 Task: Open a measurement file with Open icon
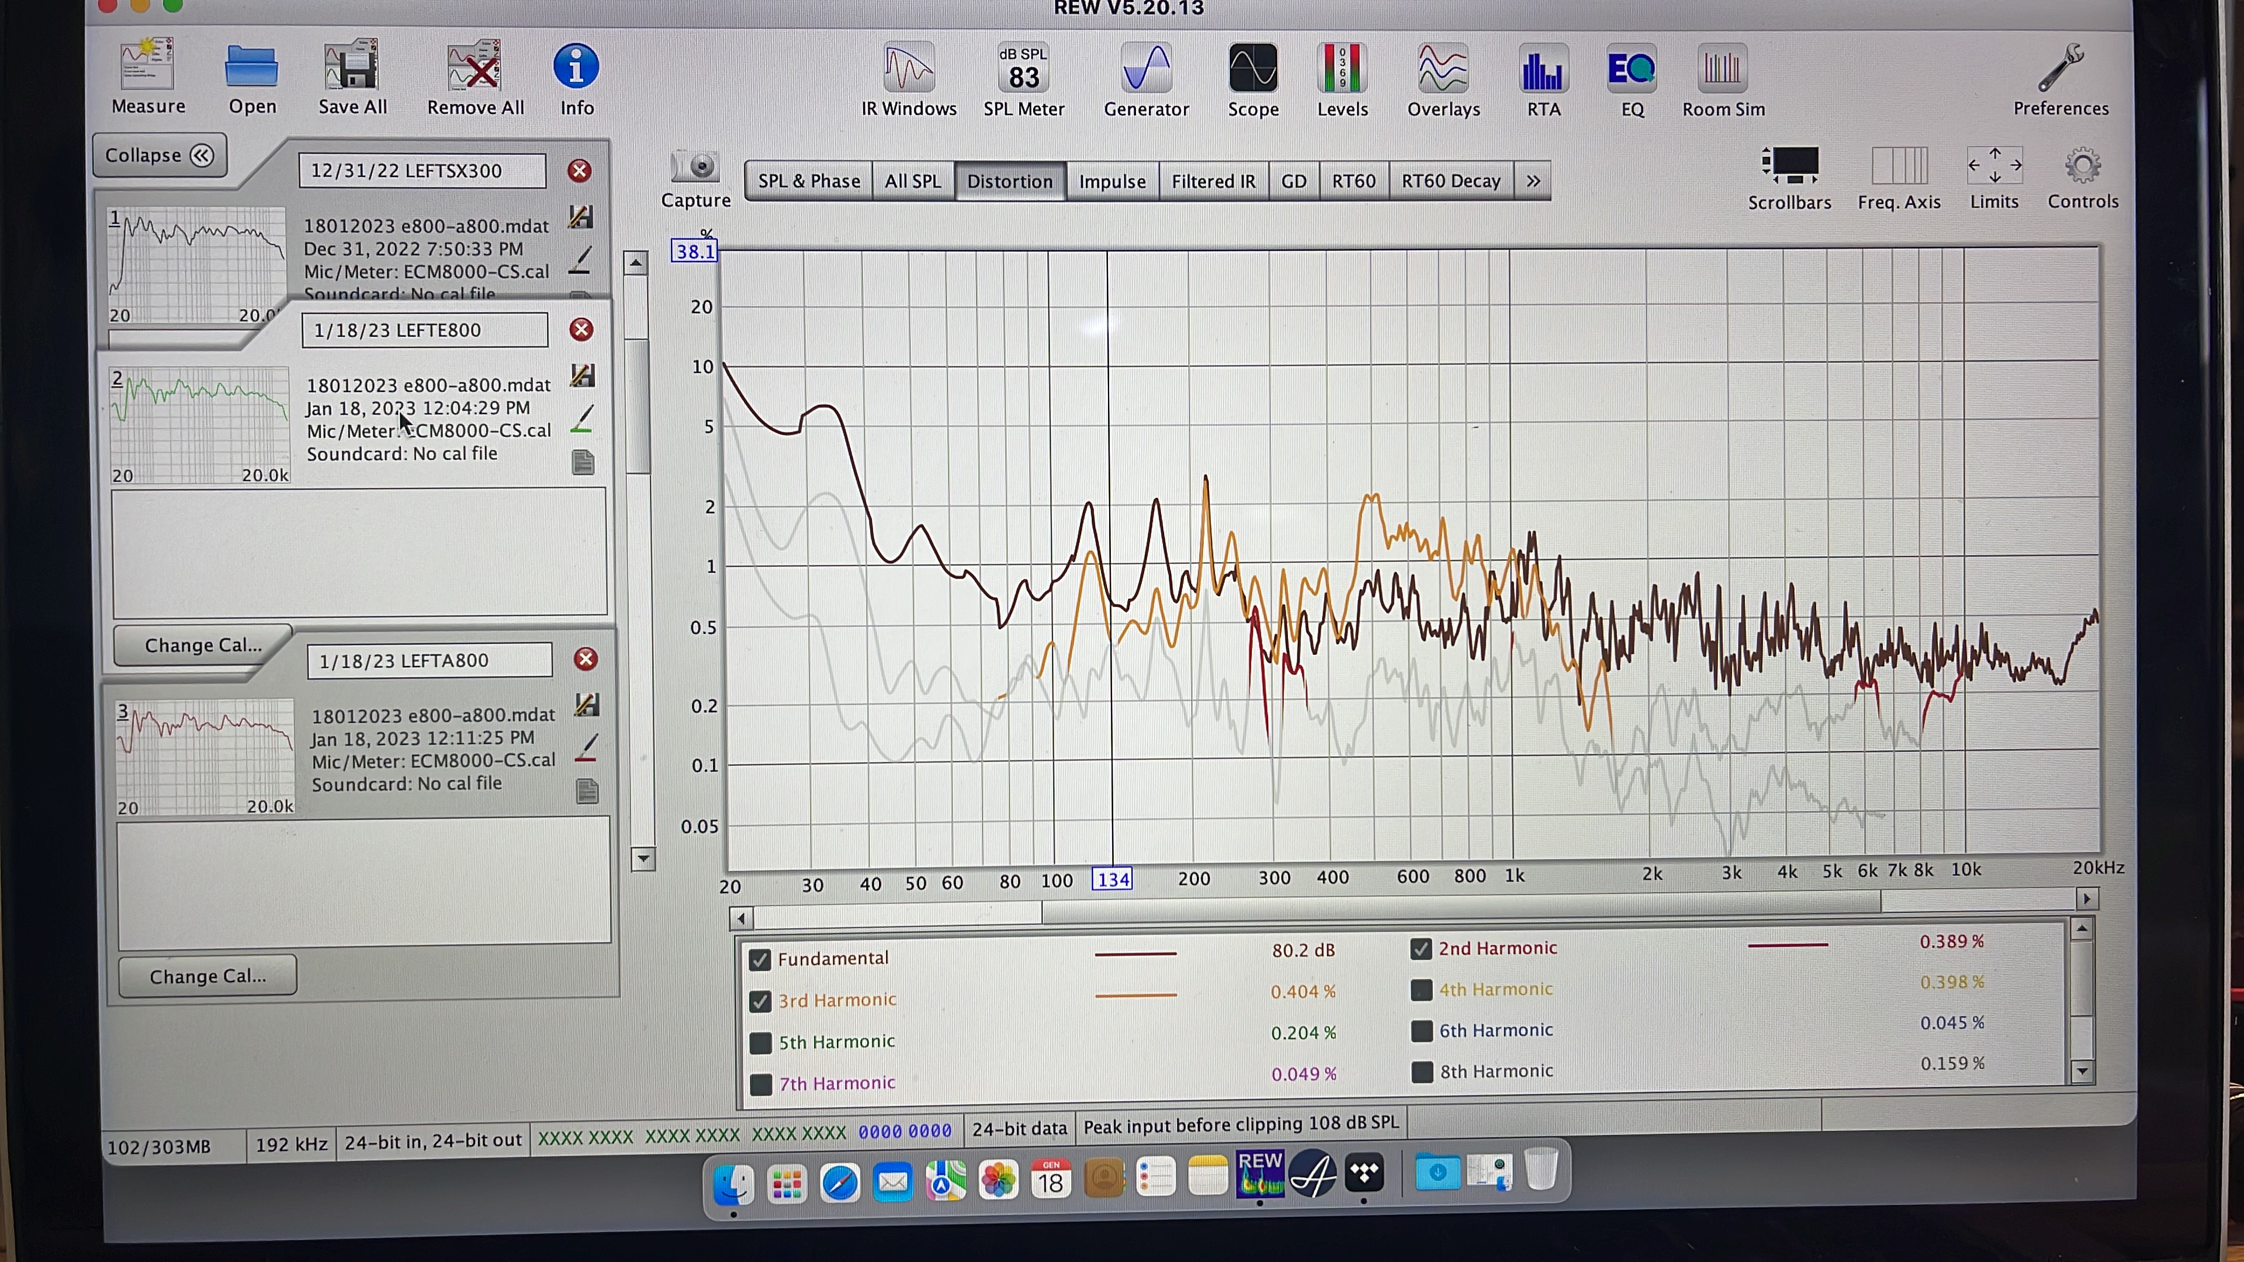coord(252,66)
